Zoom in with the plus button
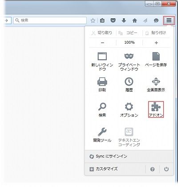Viewport: 178px width, 187px height. pyautogui.click(x=156, y=43)
